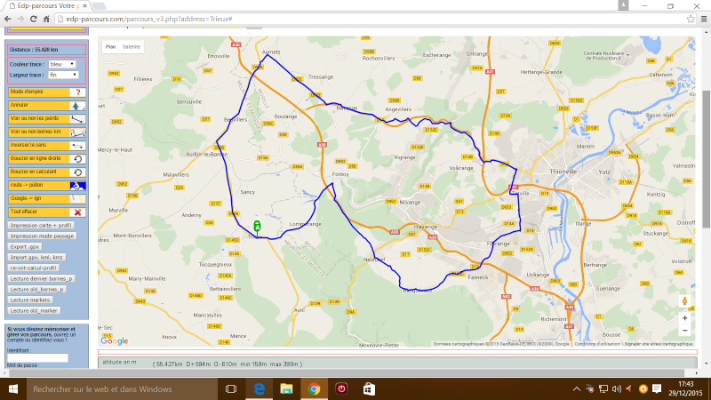Click the browser address bar

[370, 19]
